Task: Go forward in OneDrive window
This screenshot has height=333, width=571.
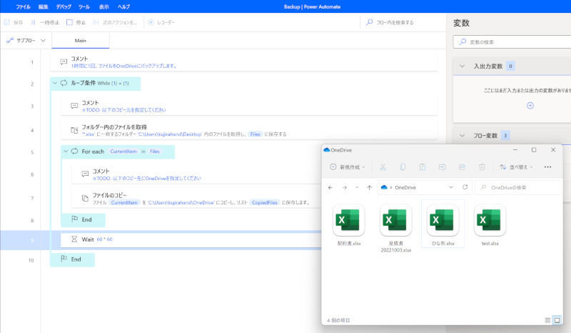Action: click(344, 187)
